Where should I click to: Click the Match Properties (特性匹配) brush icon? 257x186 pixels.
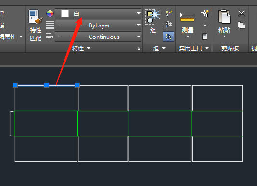click(x=36, y=17)
